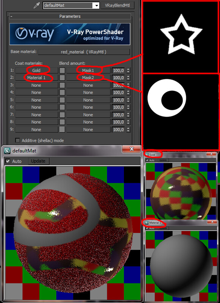Toggle Auto checkbox in Material 1 preview

[147, 228]
